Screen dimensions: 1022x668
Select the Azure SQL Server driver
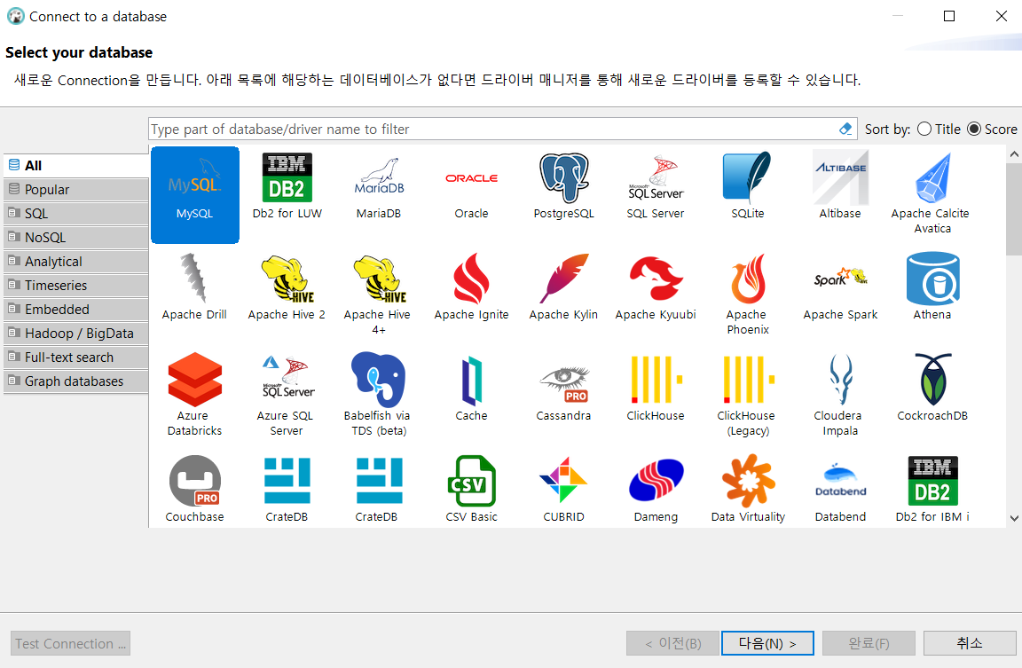[x=287, y=396]
